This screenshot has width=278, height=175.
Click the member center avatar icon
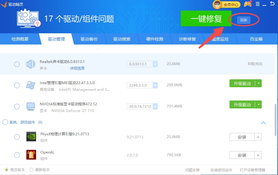[217, 5]
